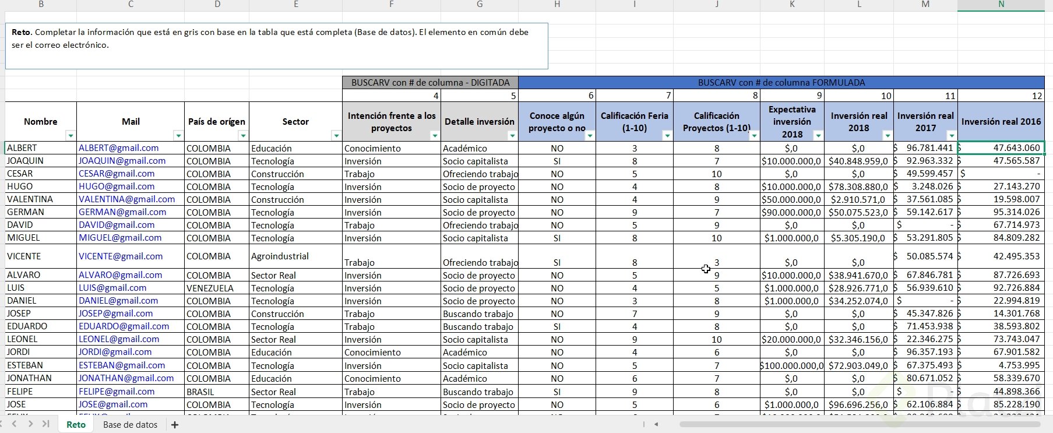Select column number 4 cell above header
This screenshot has height=433, width=1053.
point(392,96)
